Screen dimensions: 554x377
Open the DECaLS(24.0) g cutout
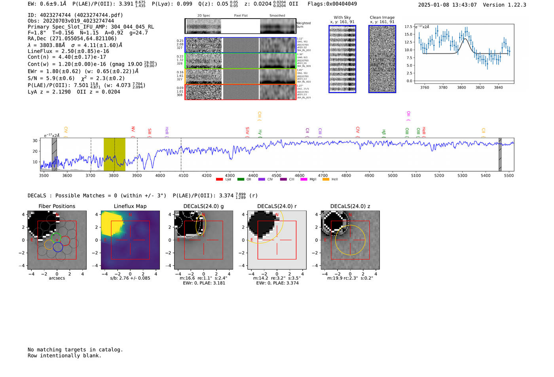[203, 240]
